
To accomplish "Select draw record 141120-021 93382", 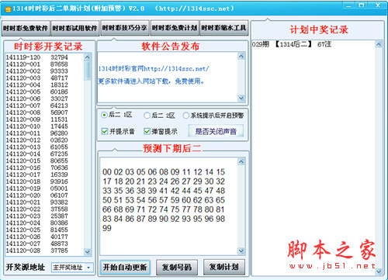I will tap(37, 202).
